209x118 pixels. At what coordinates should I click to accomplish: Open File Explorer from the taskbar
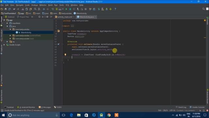click(x=79, y=115)
